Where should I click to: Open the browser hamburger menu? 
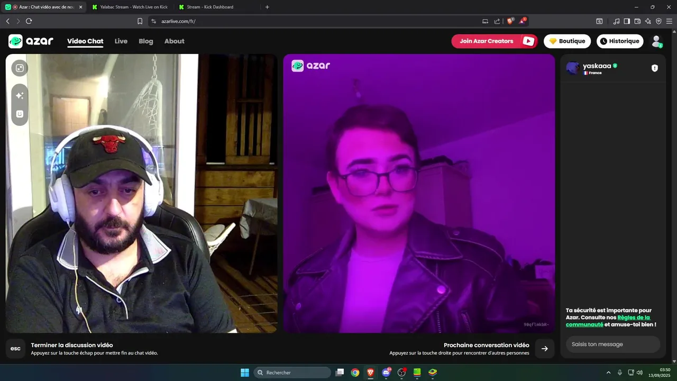point(669,21)
